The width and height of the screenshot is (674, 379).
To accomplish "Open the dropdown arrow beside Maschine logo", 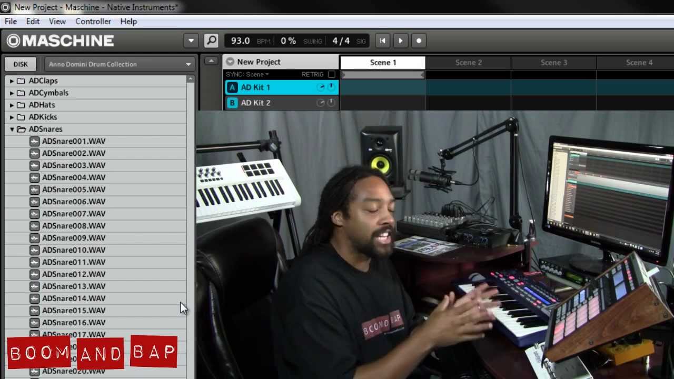I will point(191,41).
